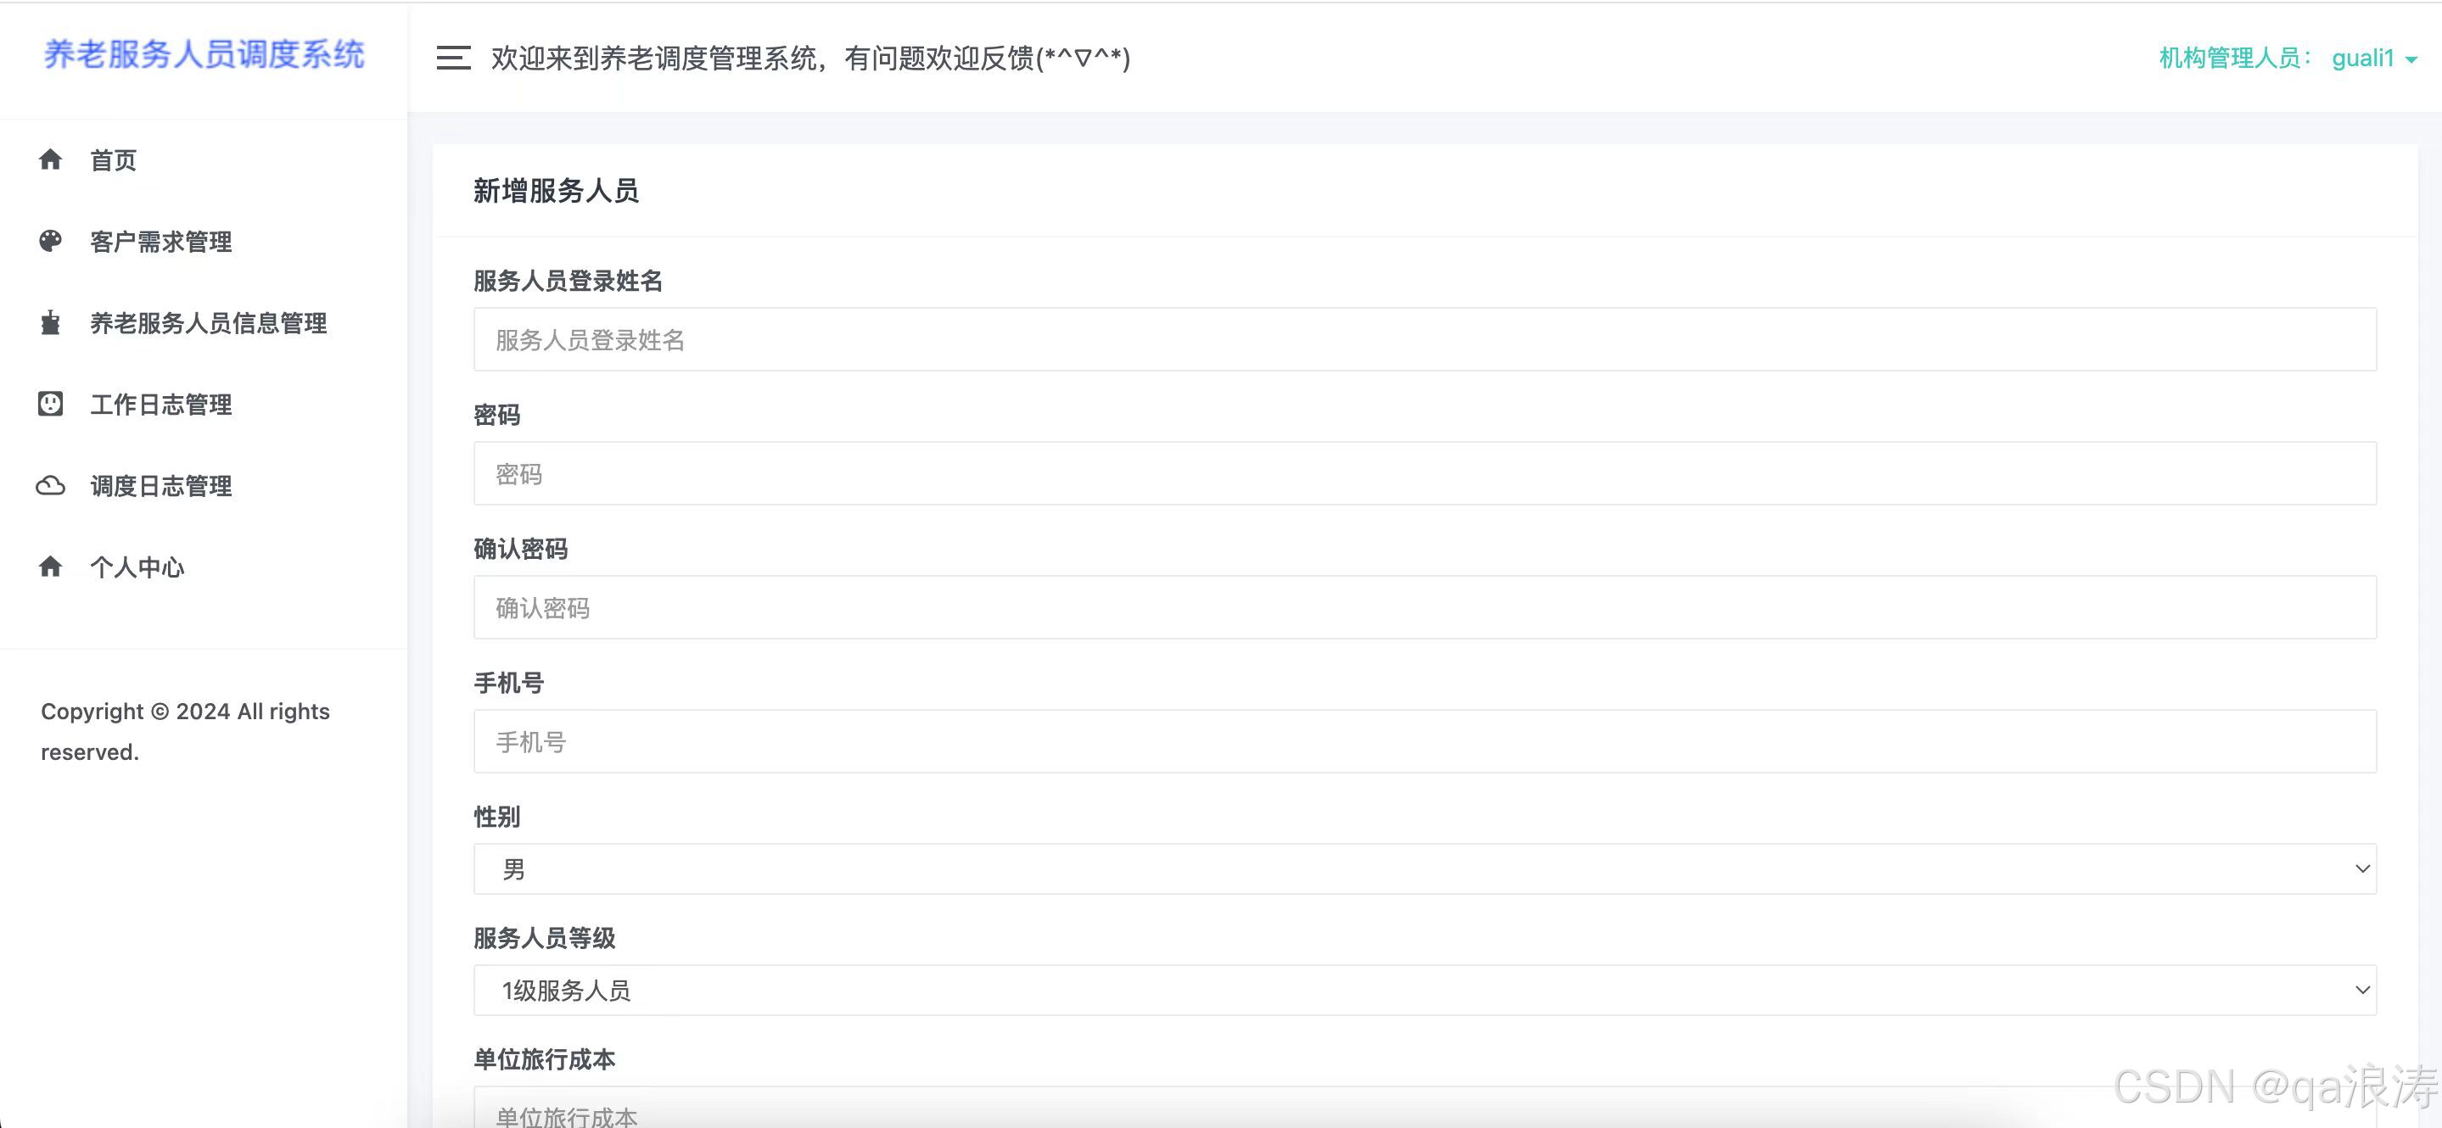2442x1128 pixels.
Task: Click the house icon beside 个人中心
Action: [x=50, y=567]
